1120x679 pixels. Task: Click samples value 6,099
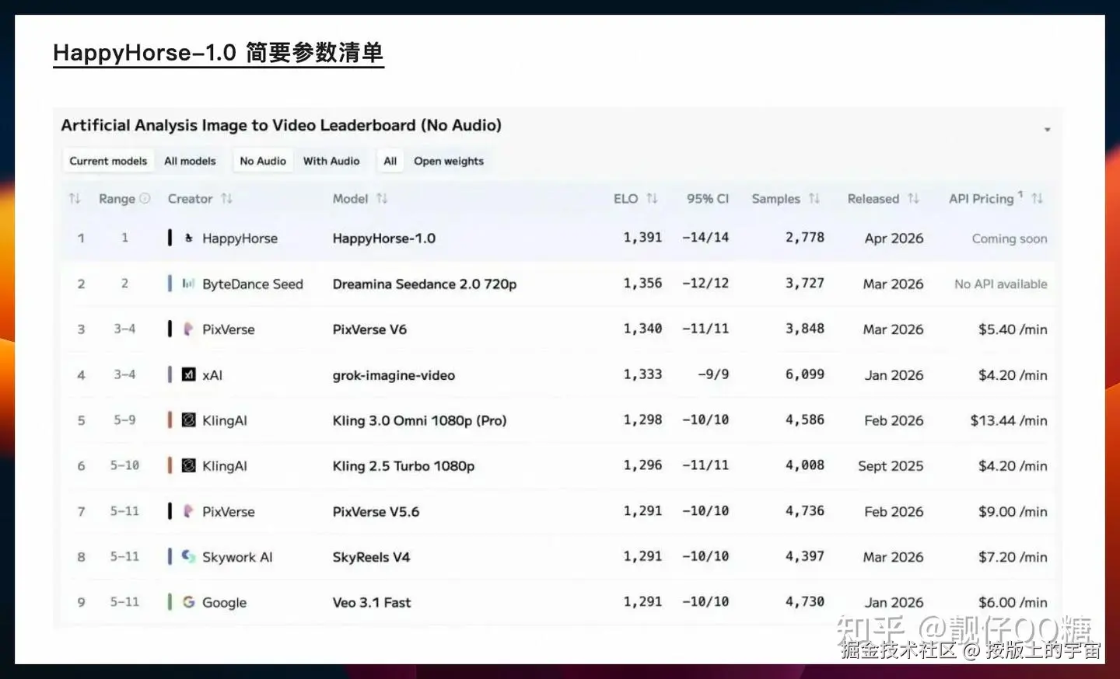804,374
